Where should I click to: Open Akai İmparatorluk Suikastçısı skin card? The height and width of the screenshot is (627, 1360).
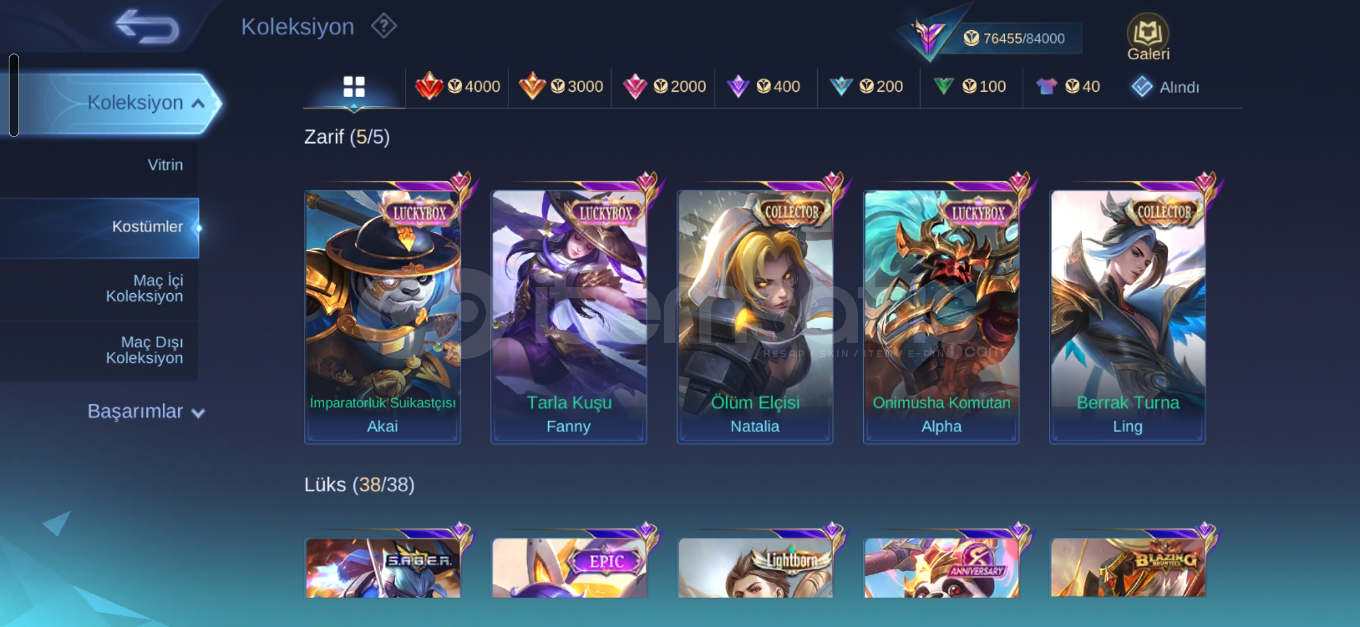tap(382, 316)
